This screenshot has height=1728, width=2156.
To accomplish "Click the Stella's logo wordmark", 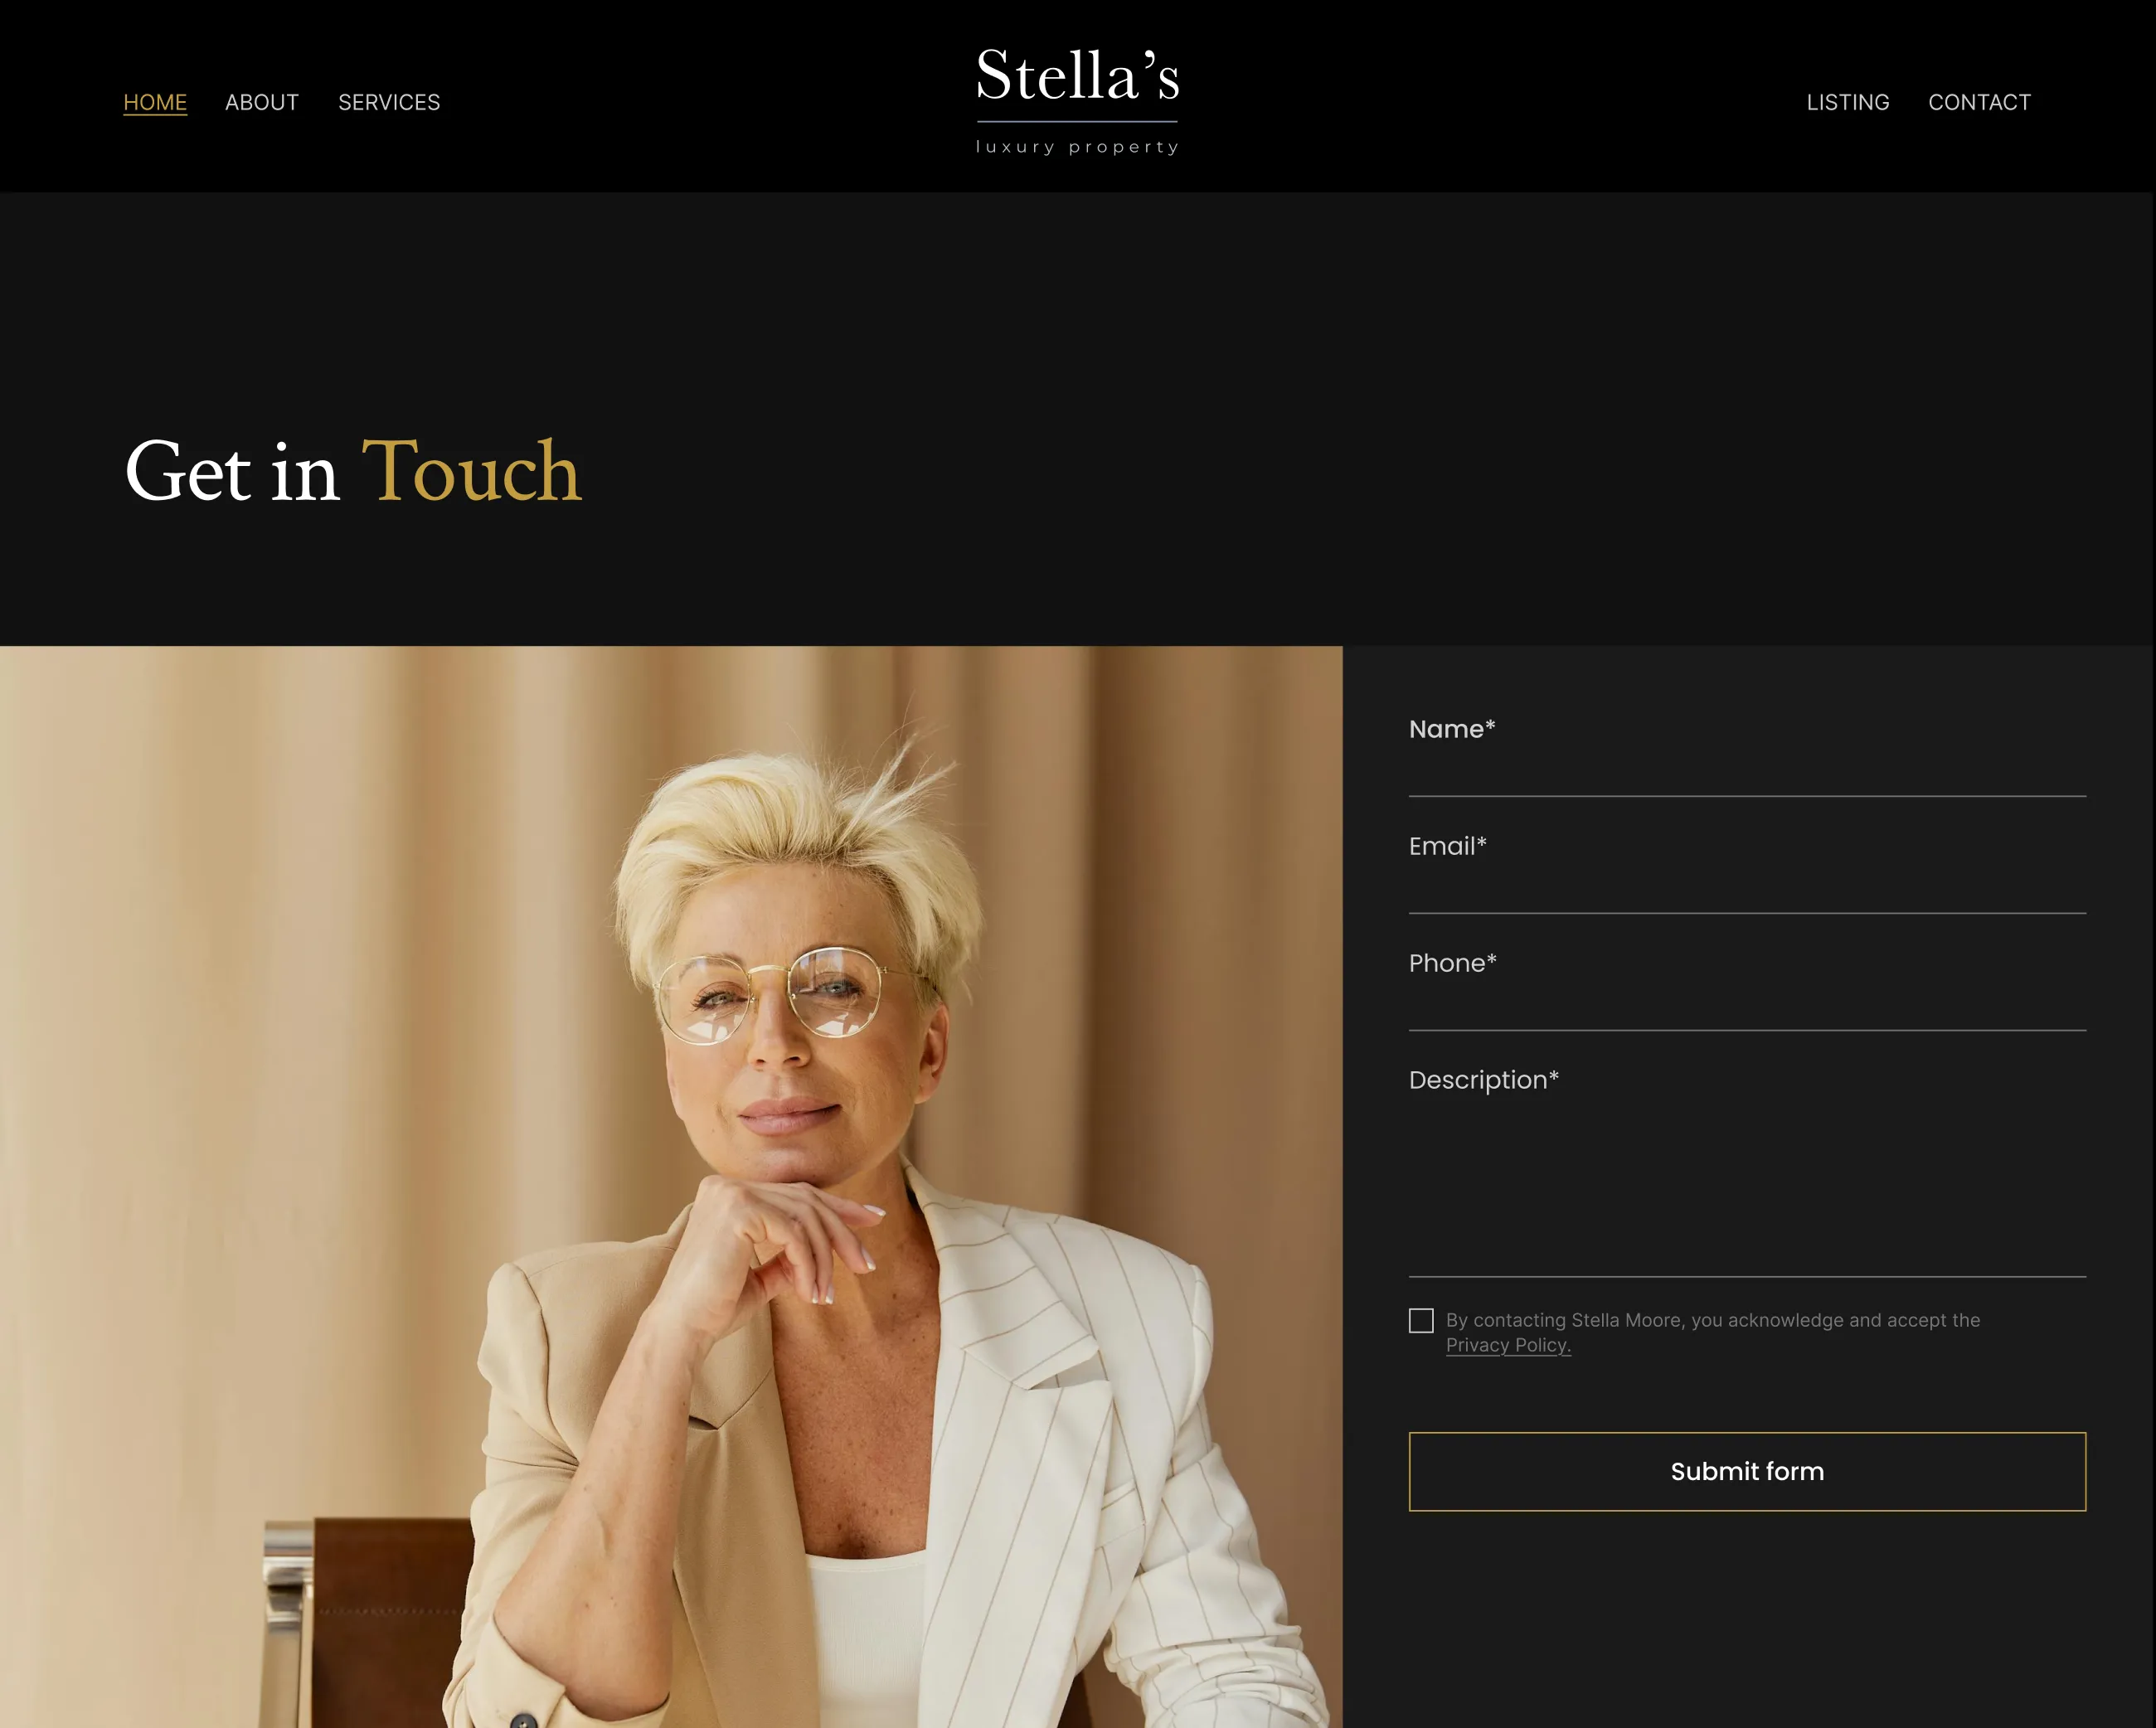I will click(1077, 76).
